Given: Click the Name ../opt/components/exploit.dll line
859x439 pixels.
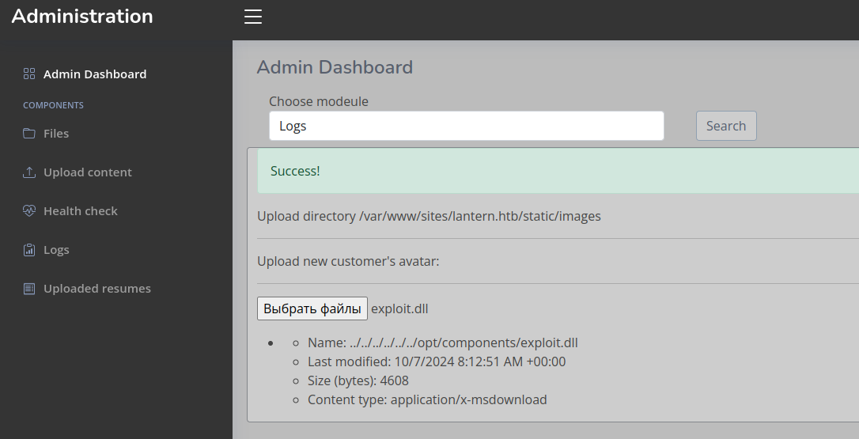Looking at the screenshot, I should [x=443, y=342].
